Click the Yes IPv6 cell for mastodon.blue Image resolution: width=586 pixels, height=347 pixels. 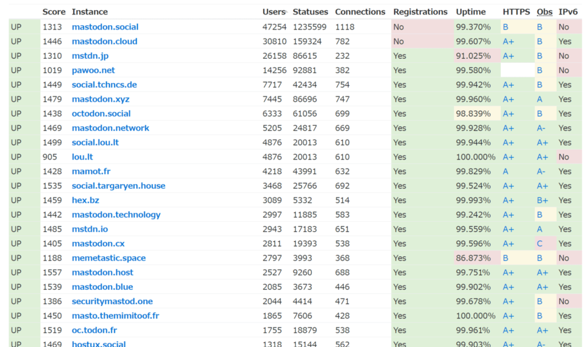coord(569,287)
